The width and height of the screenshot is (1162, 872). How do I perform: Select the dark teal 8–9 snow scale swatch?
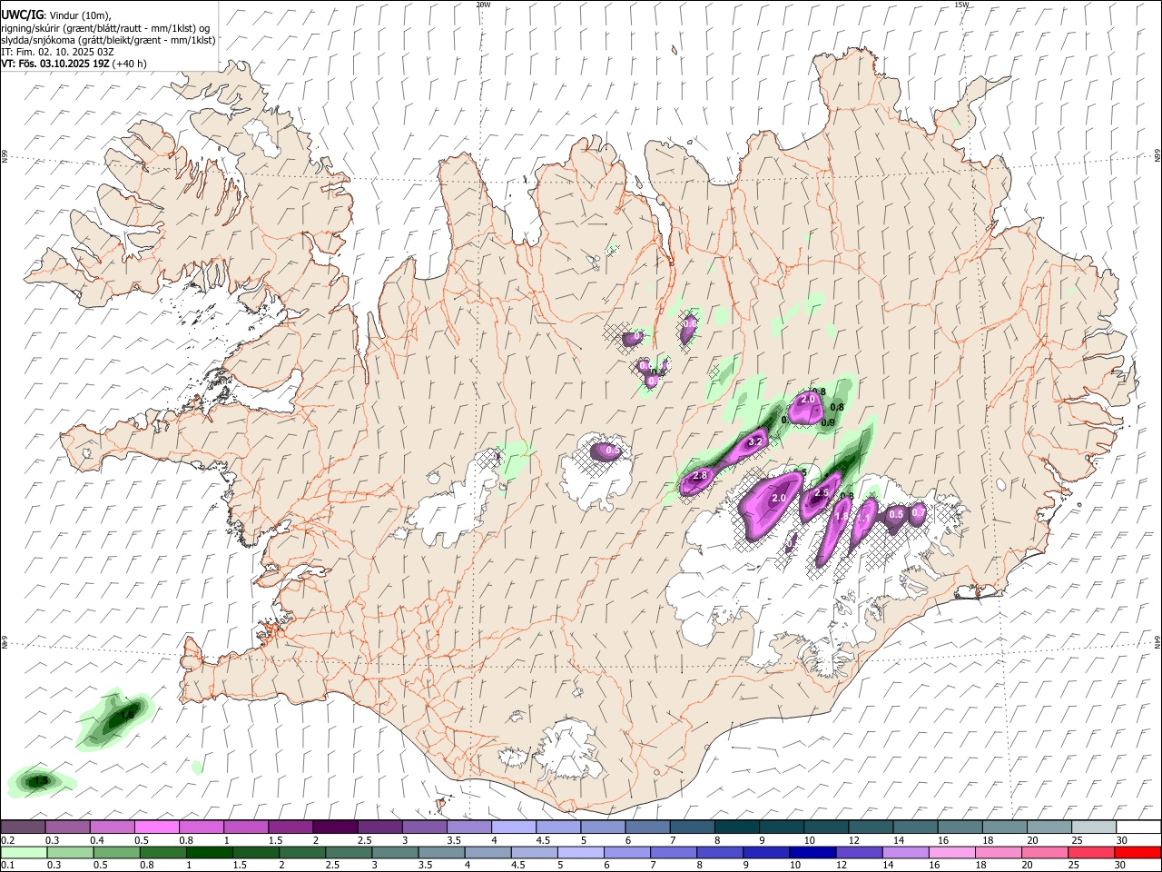click(738, 827)
